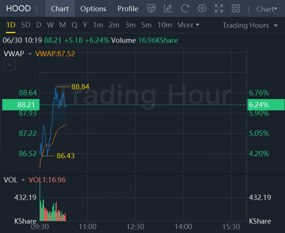This screenshot has height=233, width=285.
Task: Open the top-right Chart dropdown
Action: tap(267, 9)
